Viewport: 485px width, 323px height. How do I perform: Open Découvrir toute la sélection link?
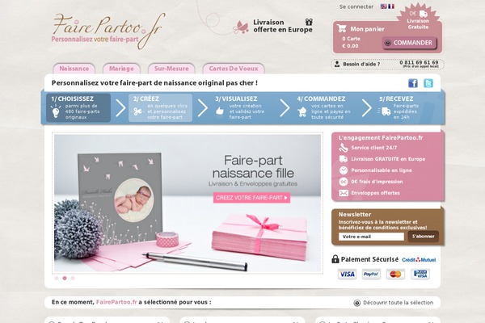(394, 303)
